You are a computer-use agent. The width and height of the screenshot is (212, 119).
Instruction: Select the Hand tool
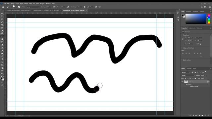coord(2,68)
